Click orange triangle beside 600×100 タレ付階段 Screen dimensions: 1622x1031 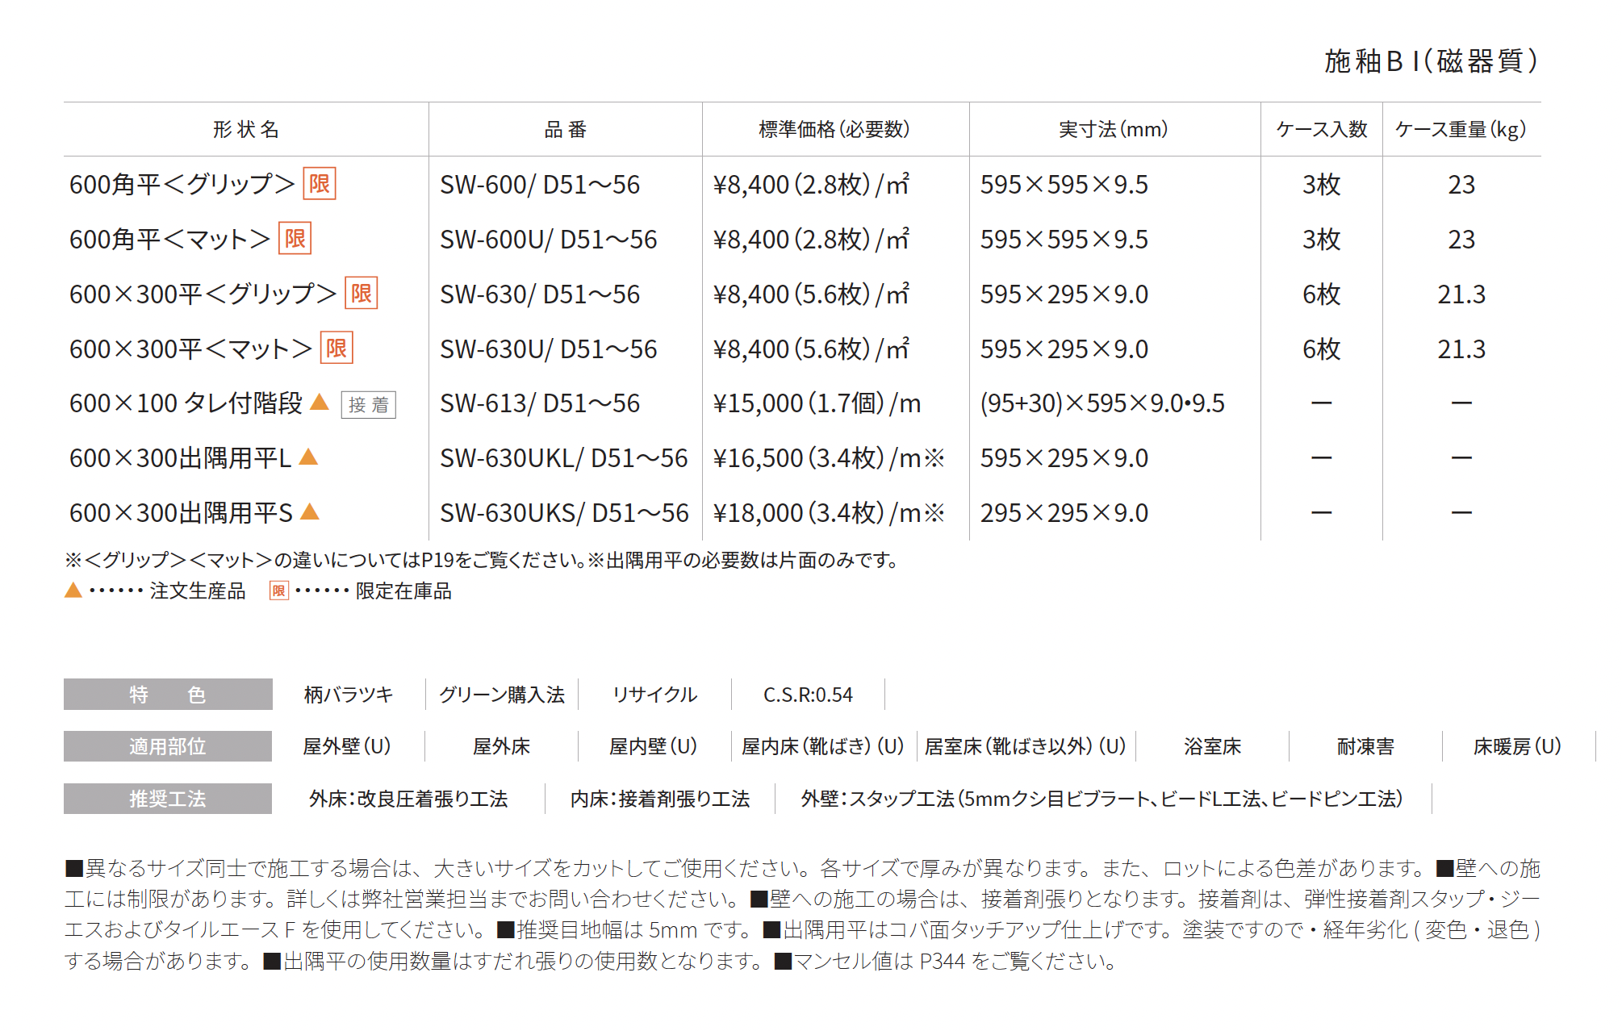[320, 402]
